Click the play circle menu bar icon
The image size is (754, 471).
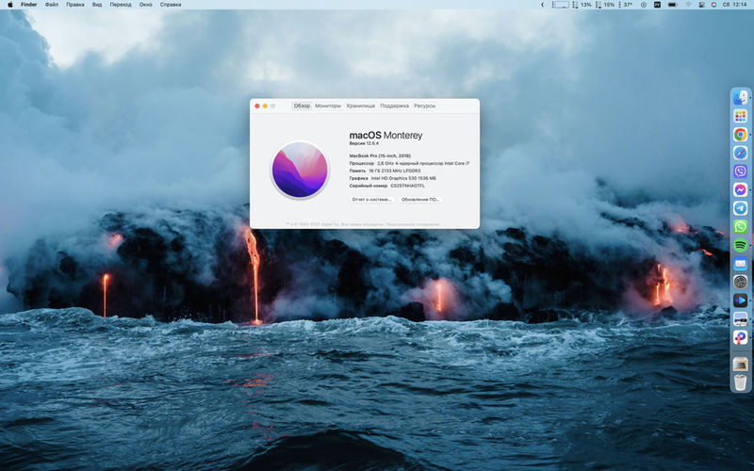[644, 5]
